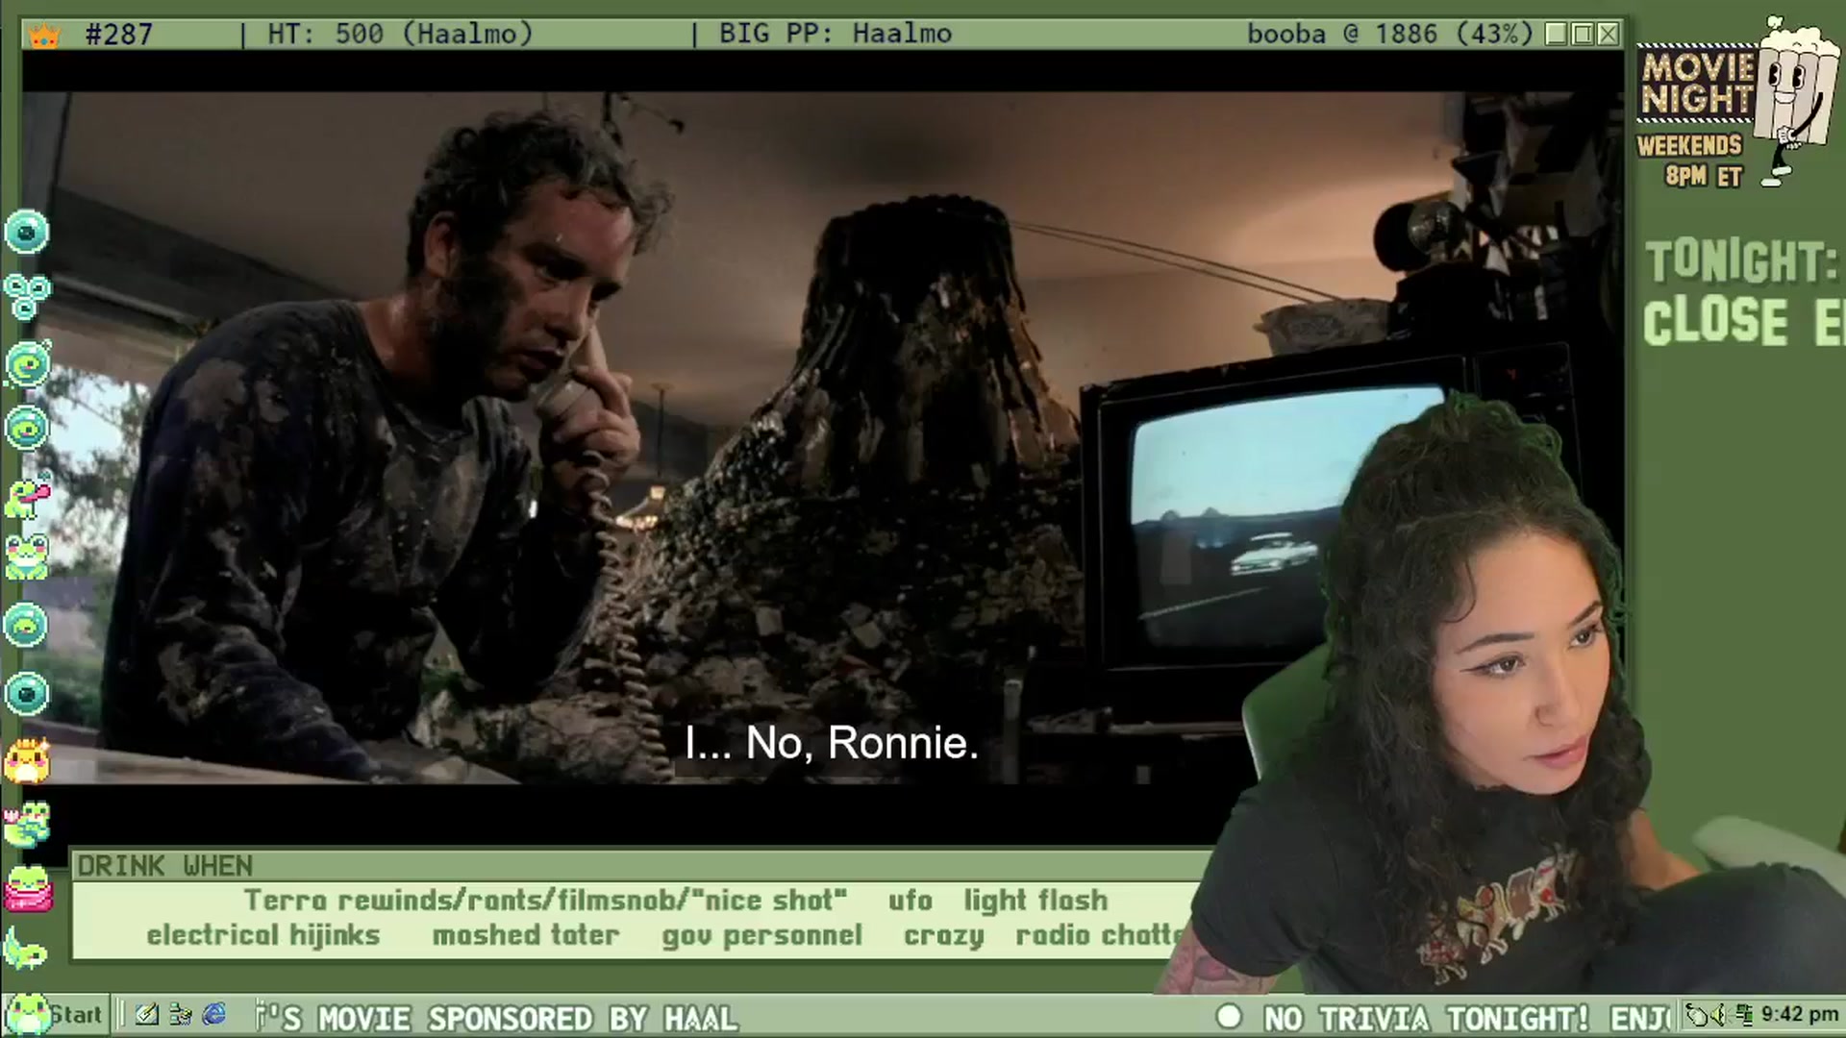This screenshot has width=1846, height=1038.
Task: Click the network computers tray icon
Action: pyautogui.click(x=1742, y=1015)
